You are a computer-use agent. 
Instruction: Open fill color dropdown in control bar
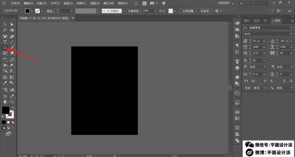coord(32,11)
